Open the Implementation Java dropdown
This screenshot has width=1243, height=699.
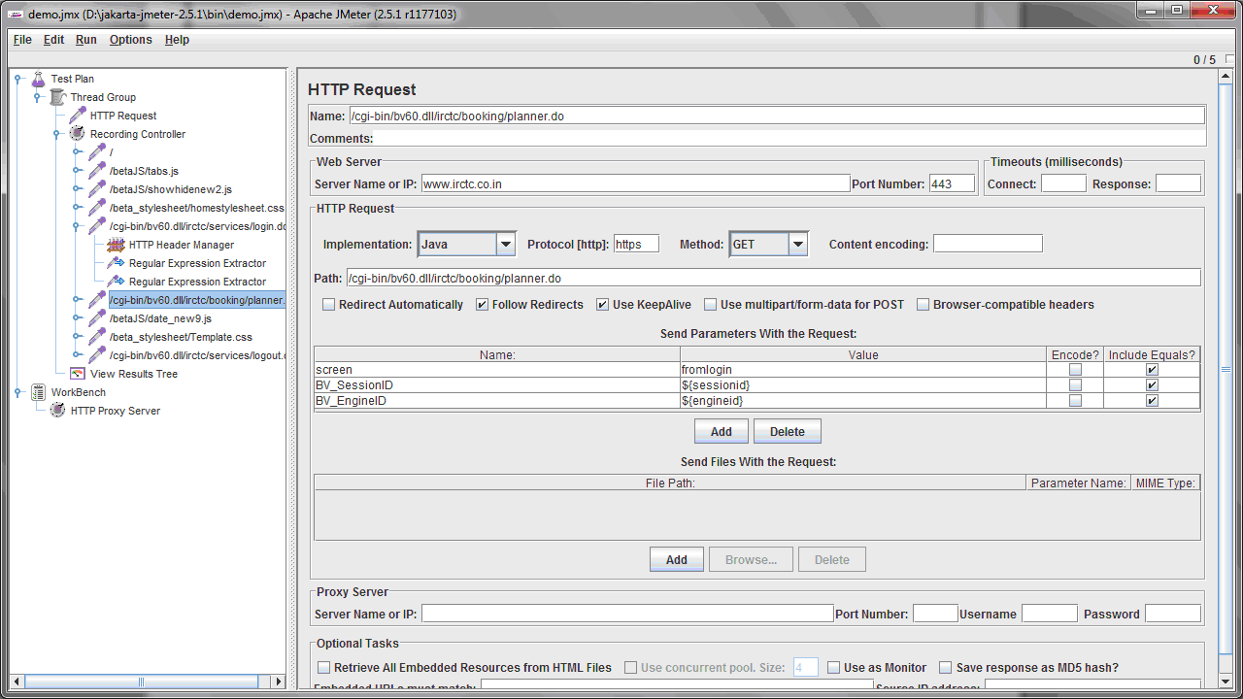(506, 245)
